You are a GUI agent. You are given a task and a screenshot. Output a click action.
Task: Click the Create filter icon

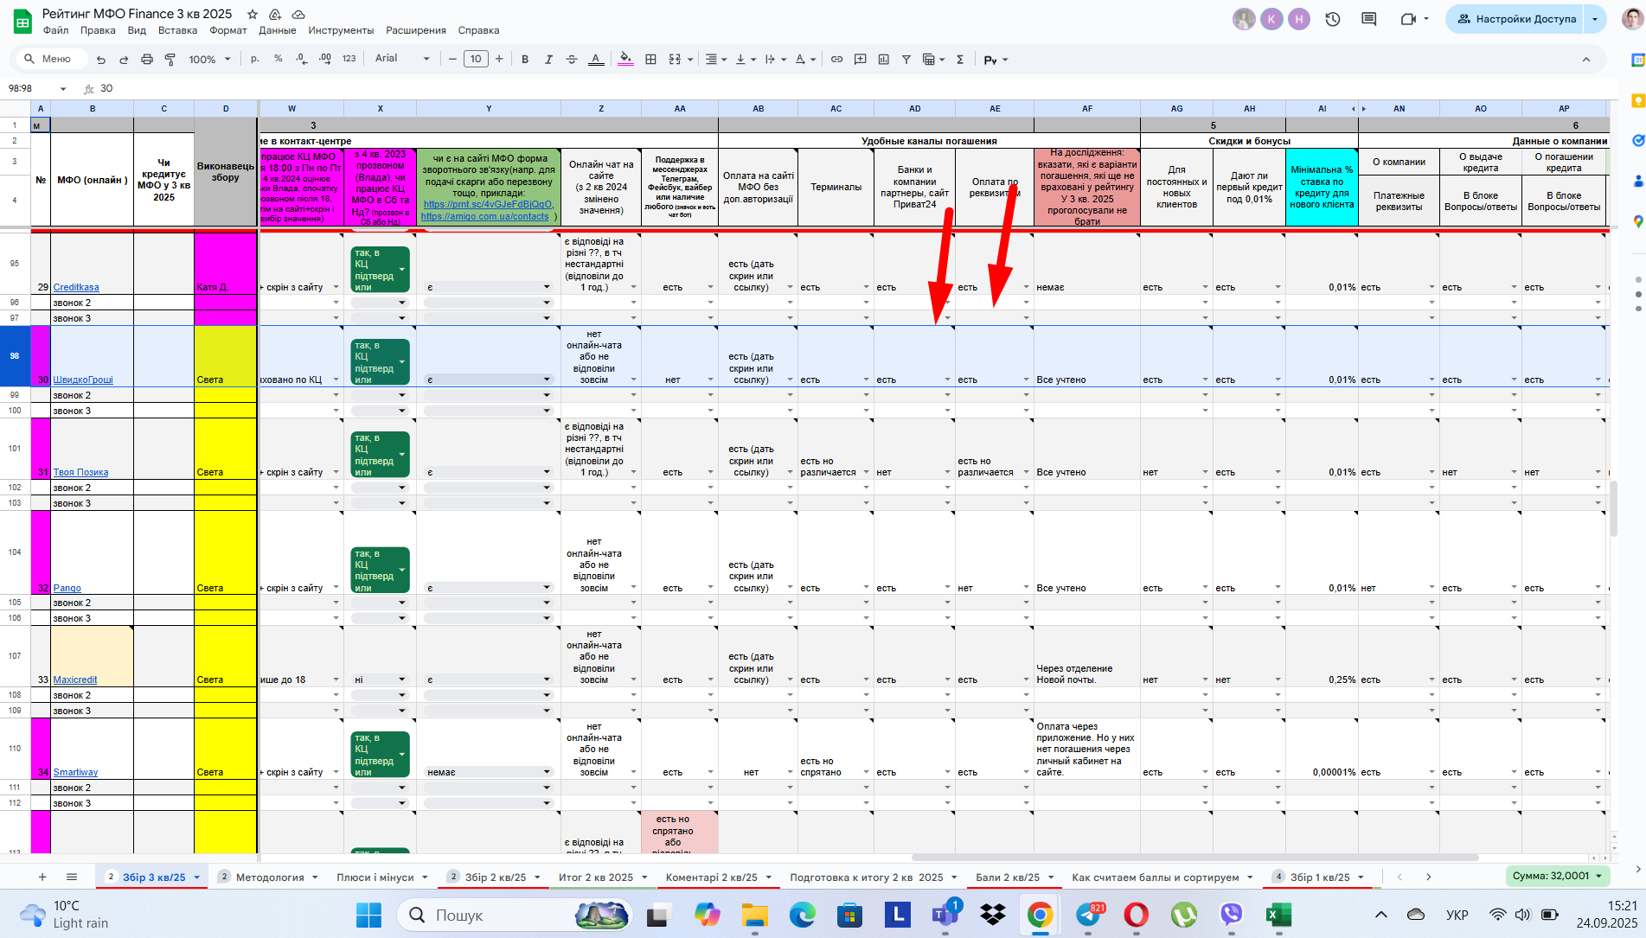click(906, 59)
